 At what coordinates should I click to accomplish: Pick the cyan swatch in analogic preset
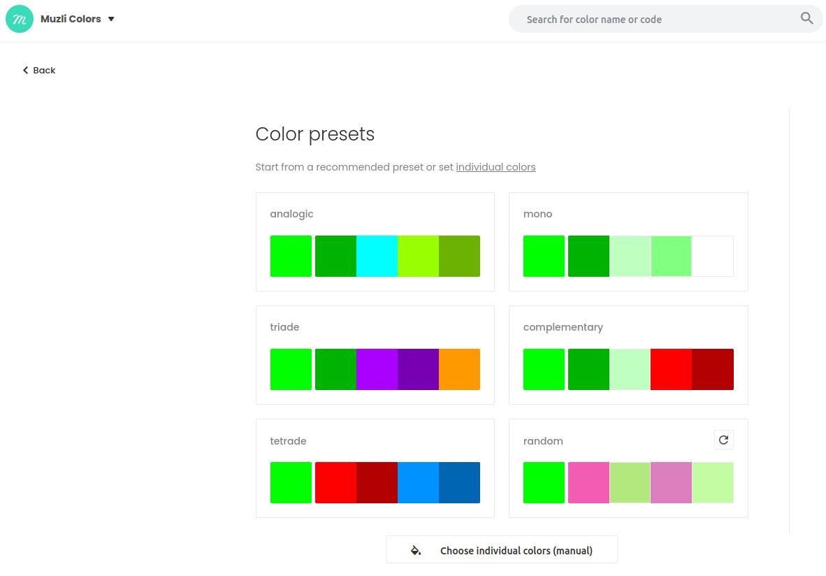[377, 256]
